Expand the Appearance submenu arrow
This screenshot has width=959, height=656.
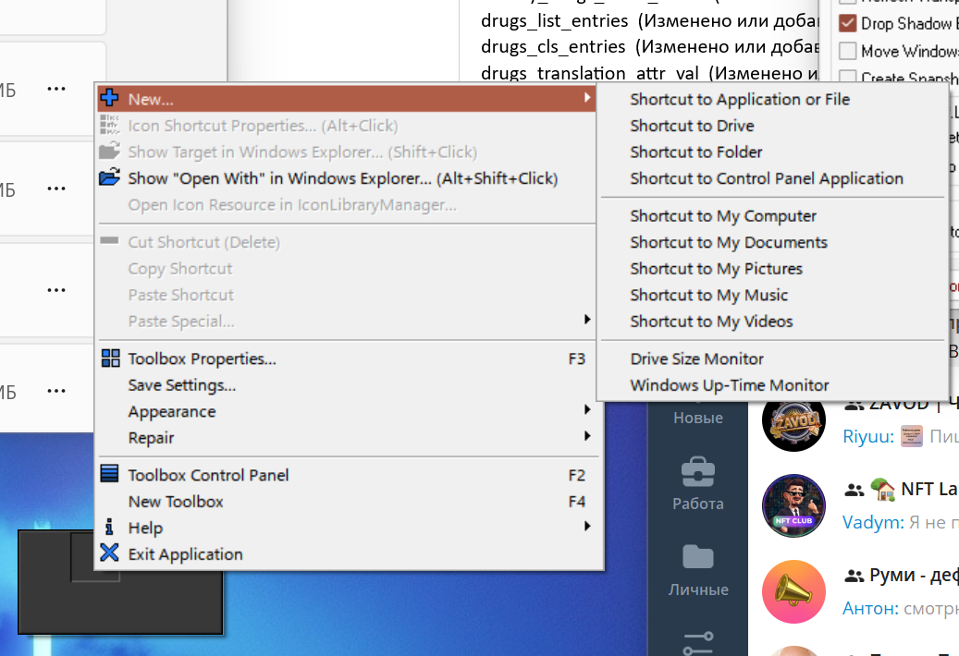point(587,411)
